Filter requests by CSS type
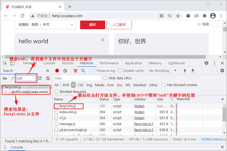 tap(81, 85)
